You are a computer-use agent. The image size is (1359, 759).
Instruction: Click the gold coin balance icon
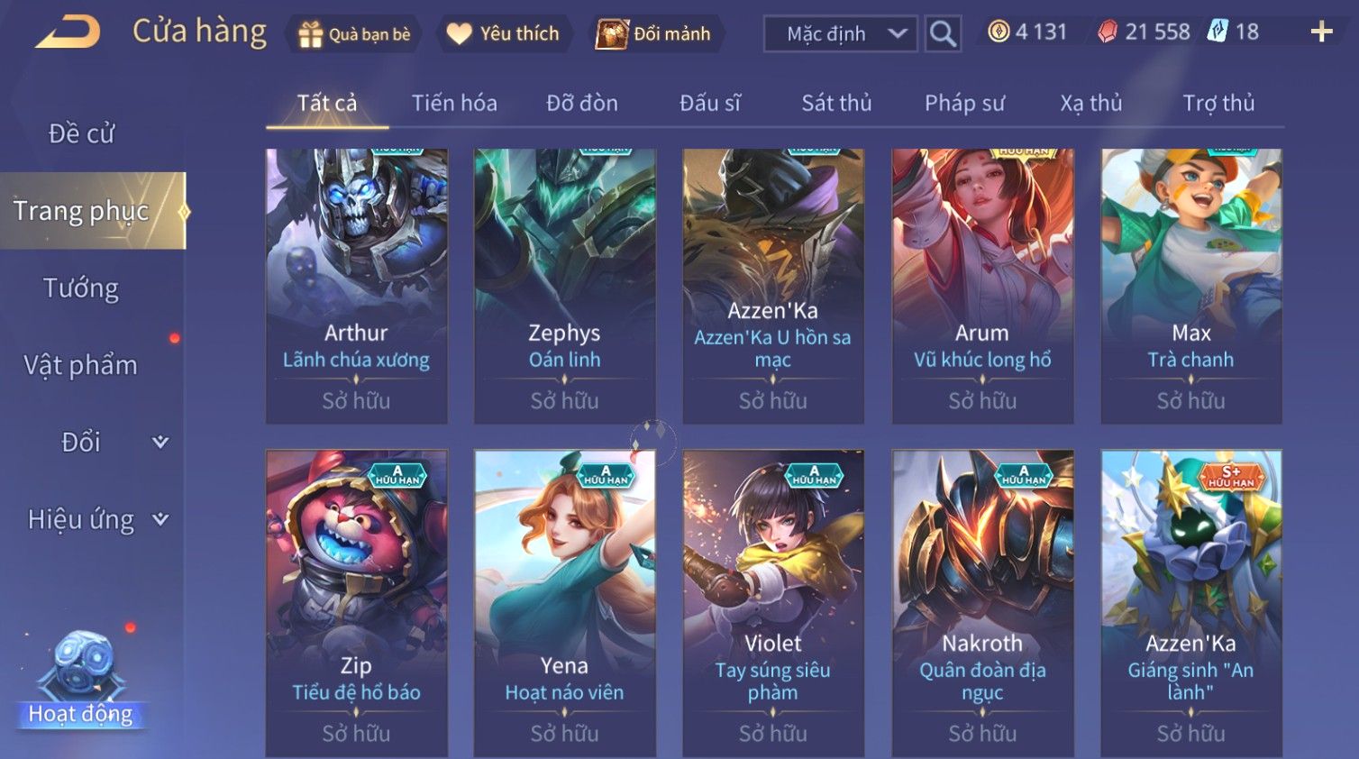click(x=999, y=32)
